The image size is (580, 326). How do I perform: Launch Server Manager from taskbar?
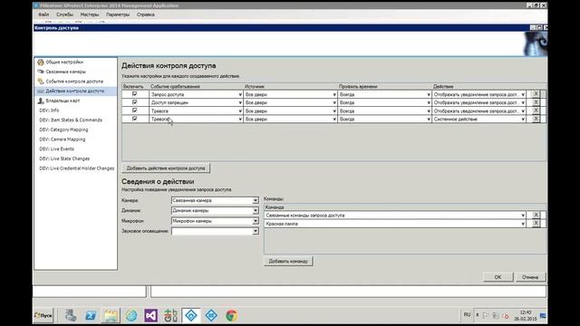(x=71, y=315)
